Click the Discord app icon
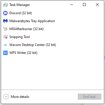The height and width of the screenshot is (105, 105). (x=5, y=13)
